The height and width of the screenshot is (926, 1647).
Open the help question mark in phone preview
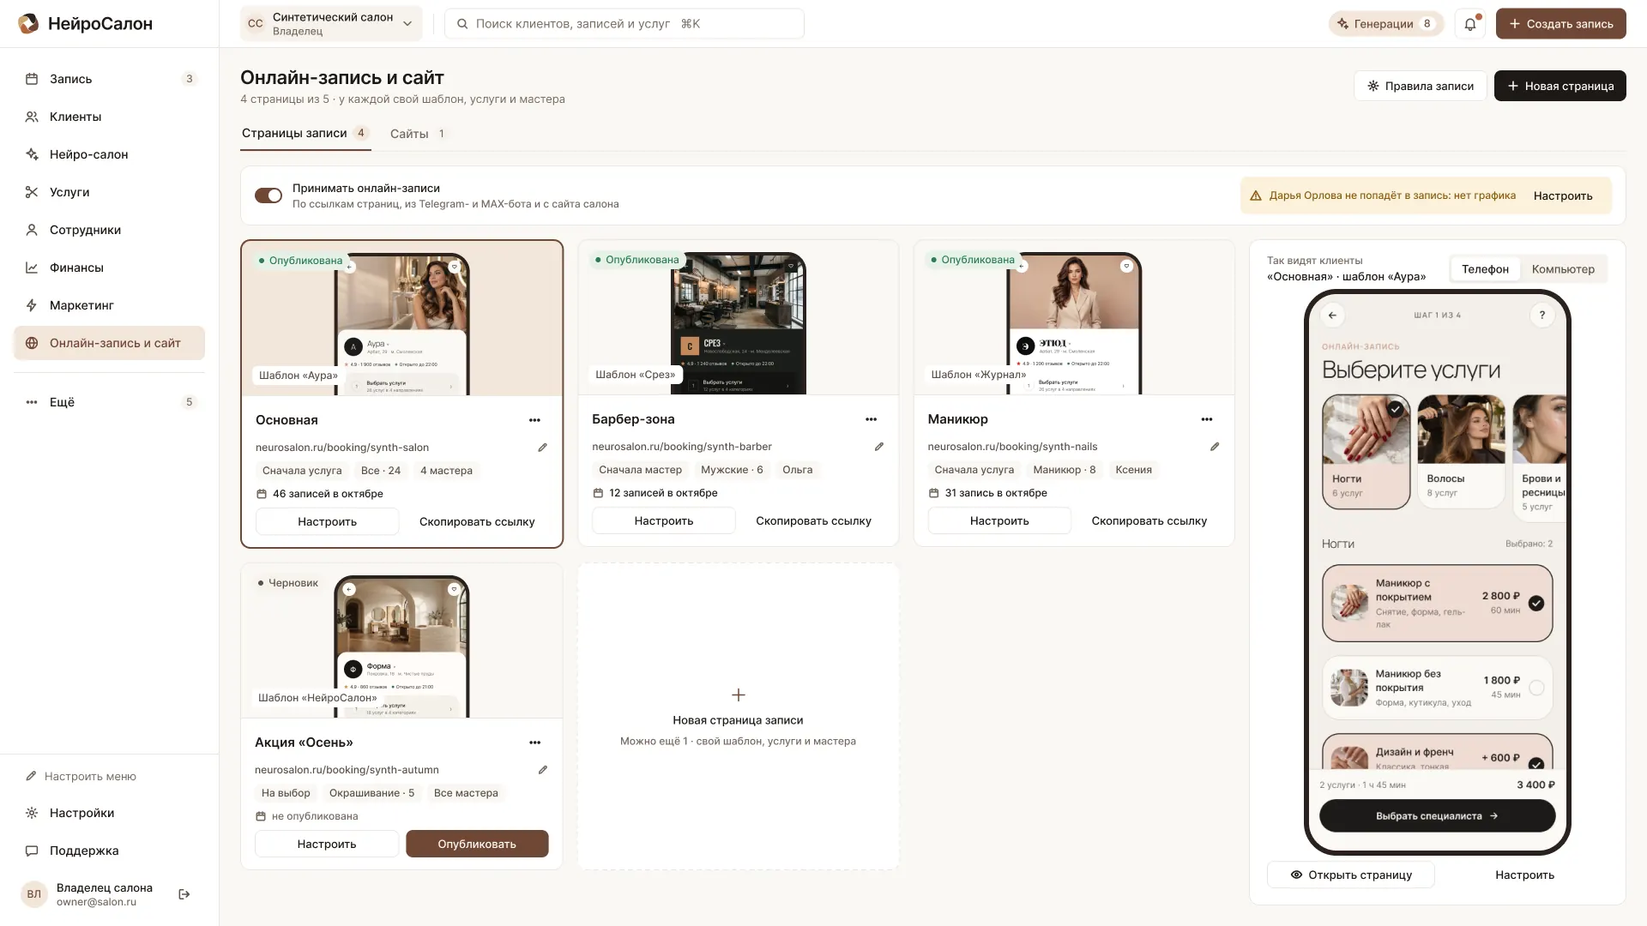(x=1541, y=316)
